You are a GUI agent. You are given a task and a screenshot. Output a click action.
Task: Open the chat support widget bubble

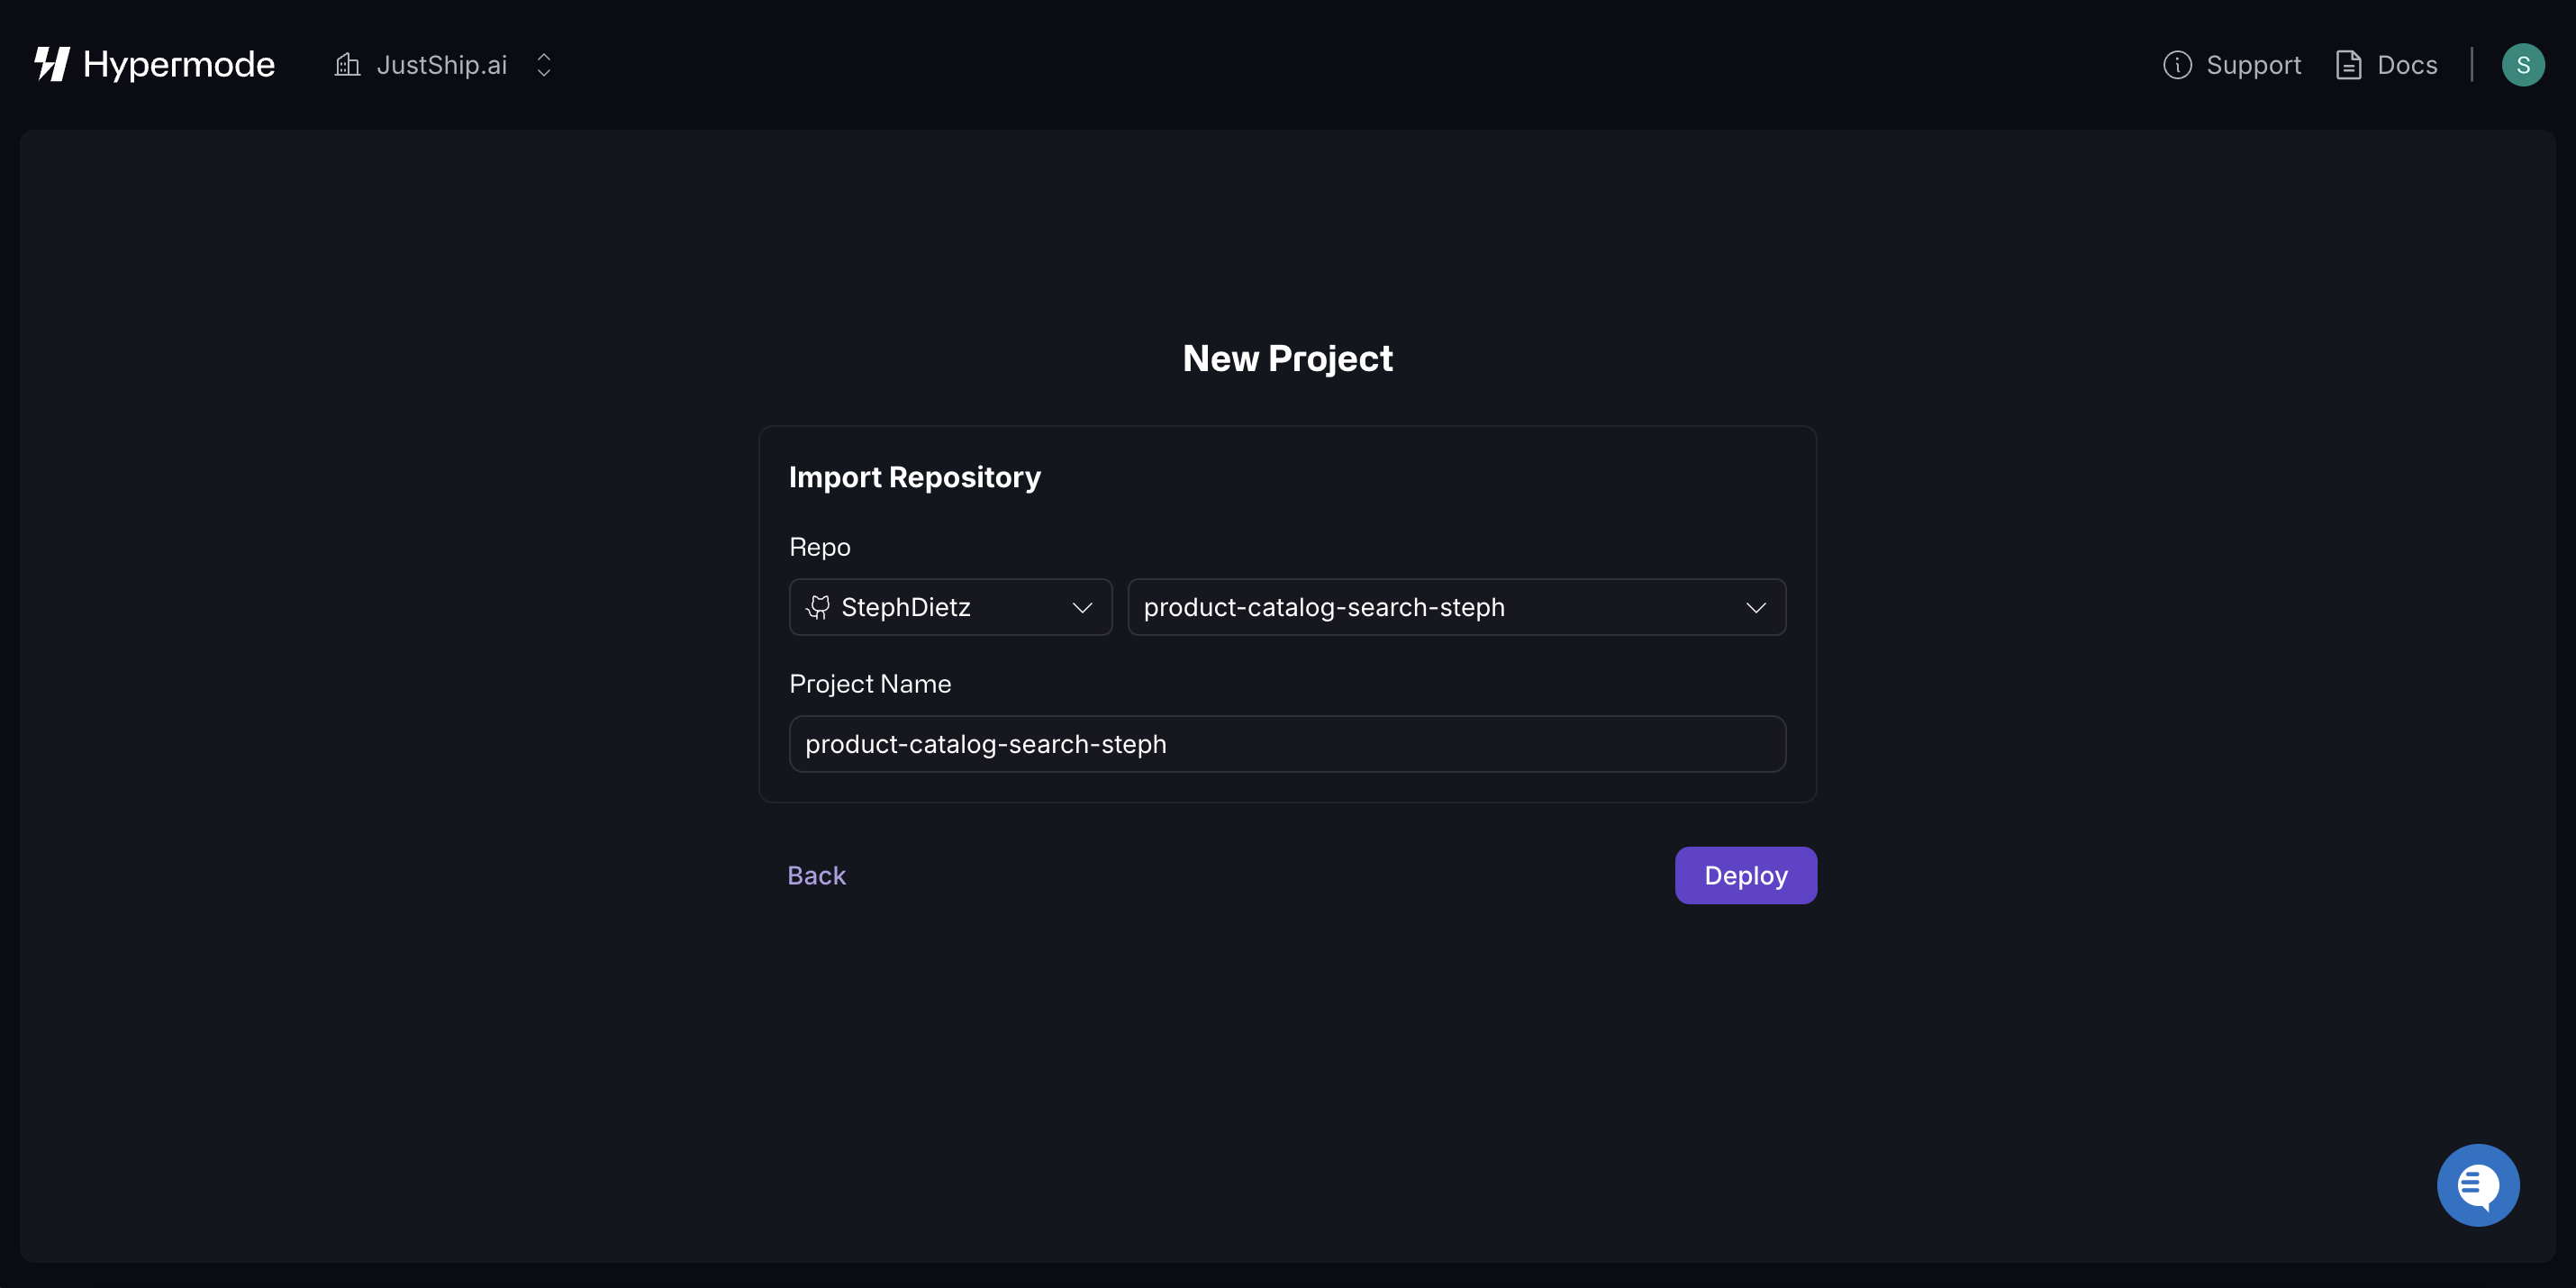(x=2477, y=1184)
